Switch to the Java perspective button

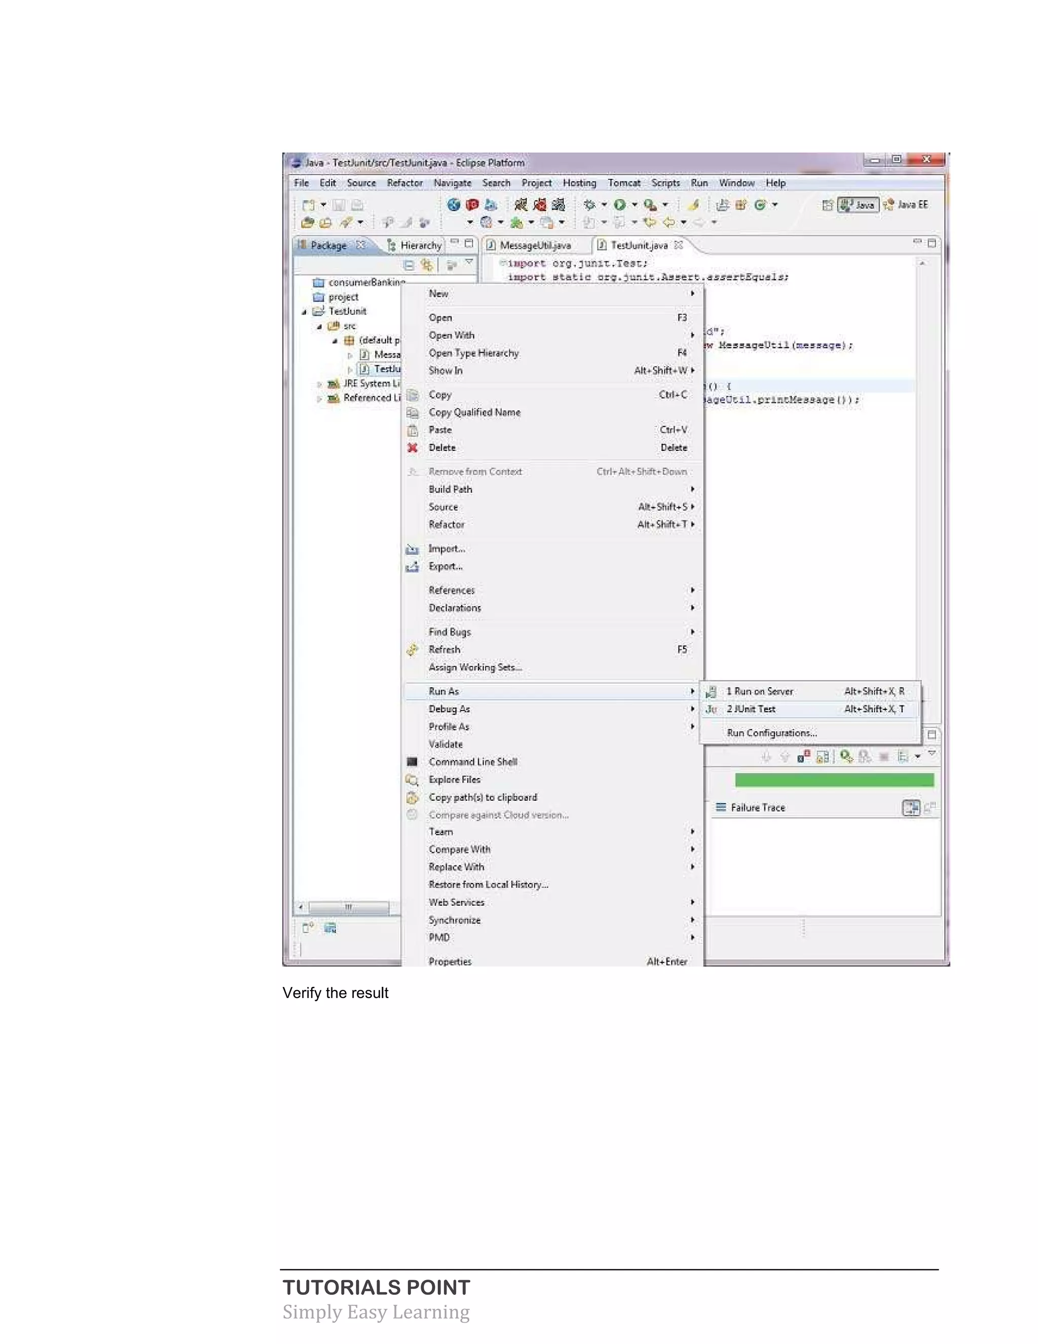[859, 205]
